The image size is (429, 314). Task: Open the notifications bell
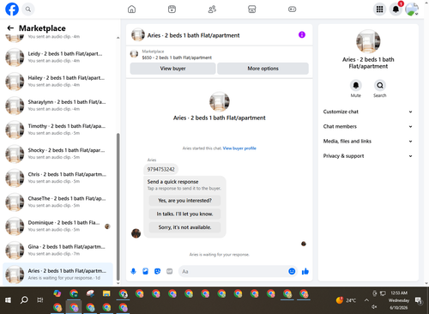coord(396,9)
